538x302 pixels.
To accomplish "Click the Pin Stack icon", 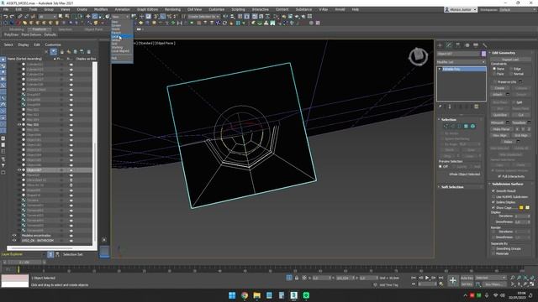I will tap(440, 107).
